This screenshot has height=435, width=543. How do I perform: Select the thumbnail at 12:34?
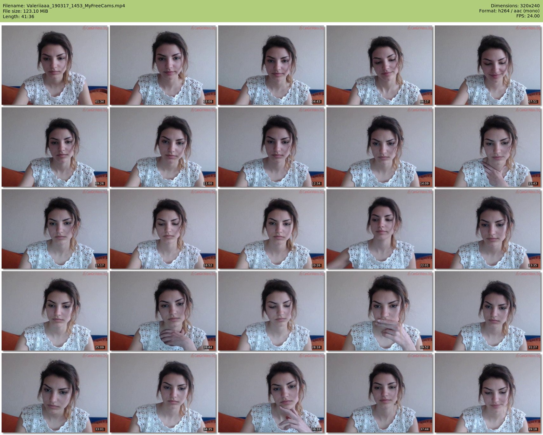click(271, 147)
